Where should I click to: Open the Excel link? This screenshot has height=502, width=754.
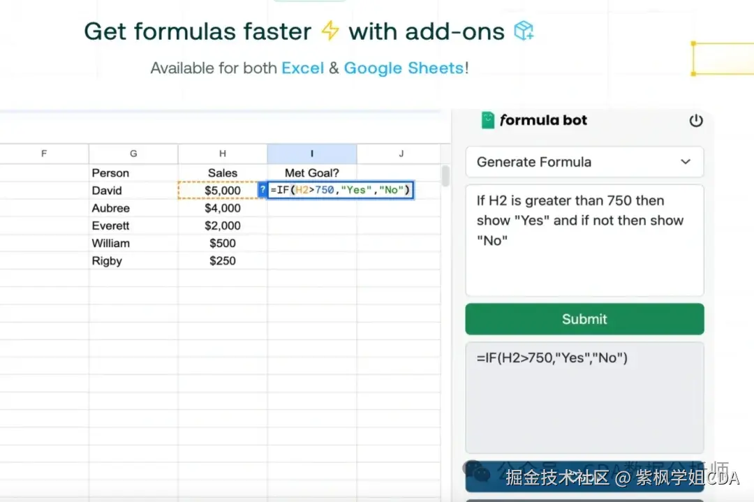pyautogui.click(x=302, y=68)
